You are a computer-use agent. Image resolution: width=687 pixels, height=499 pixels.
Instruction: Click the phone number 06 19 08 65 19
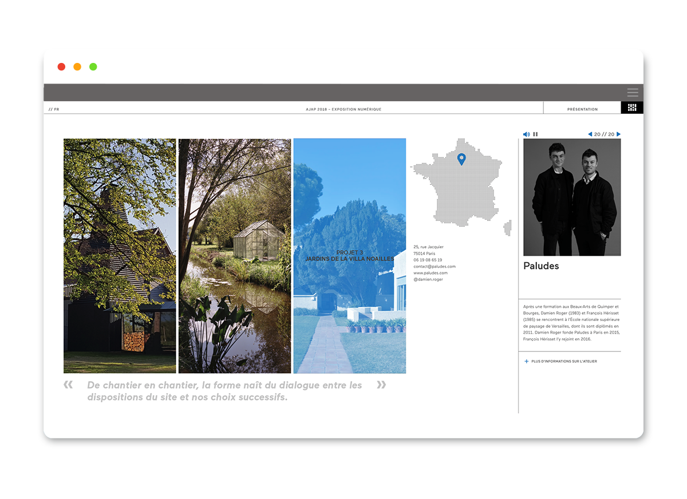pos(428,260)
